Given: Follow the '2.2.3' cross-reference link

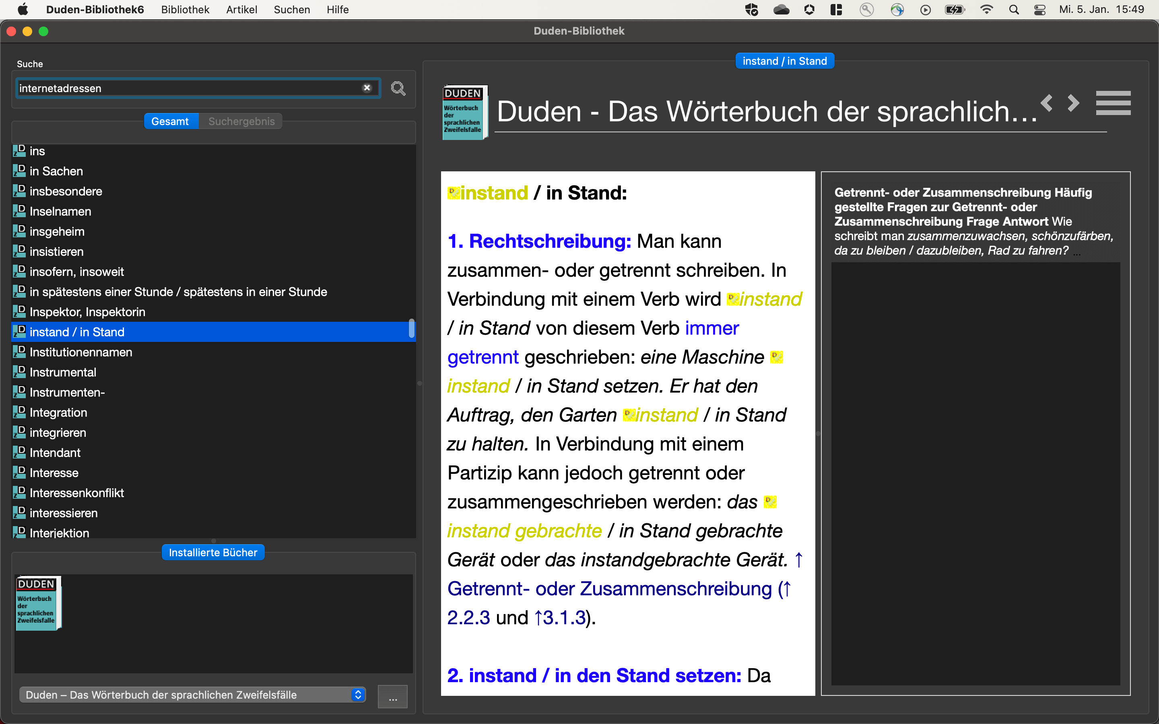Looking at the screenshot, I should [x=468, y=618].
